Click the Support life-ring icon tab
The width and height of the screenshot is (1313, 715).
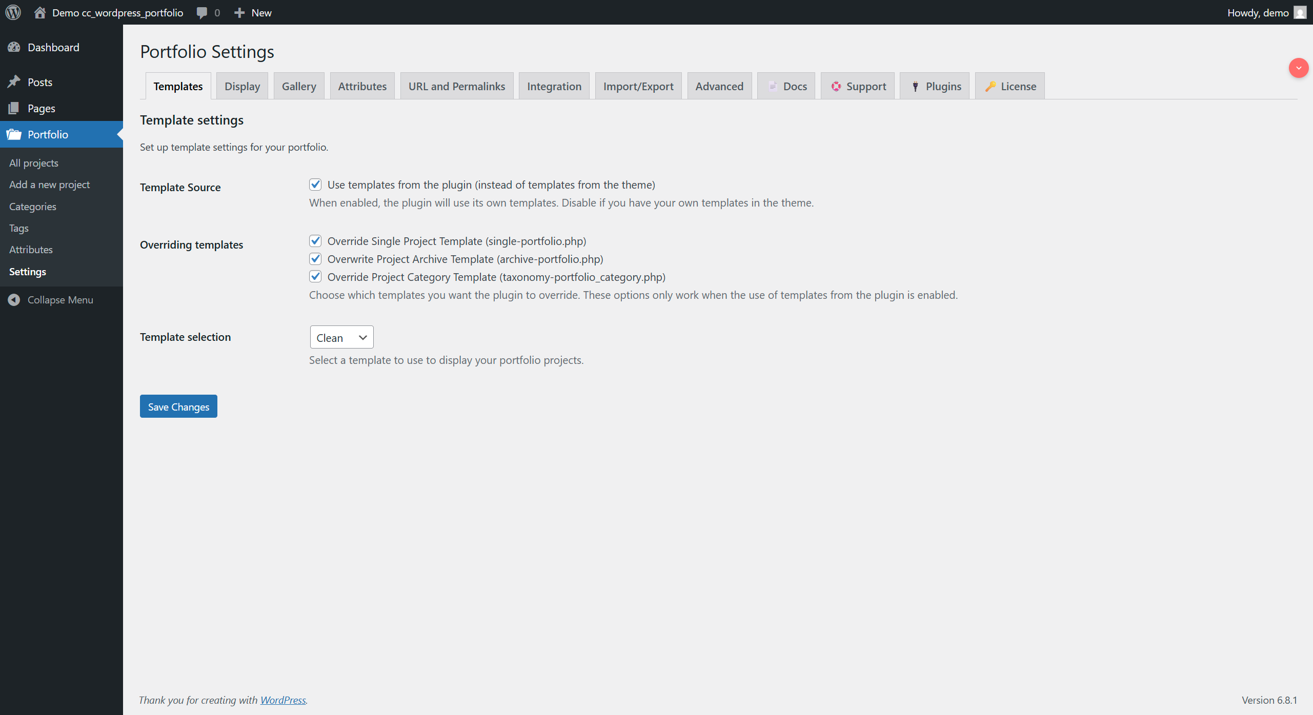click(x=836, y=86)
